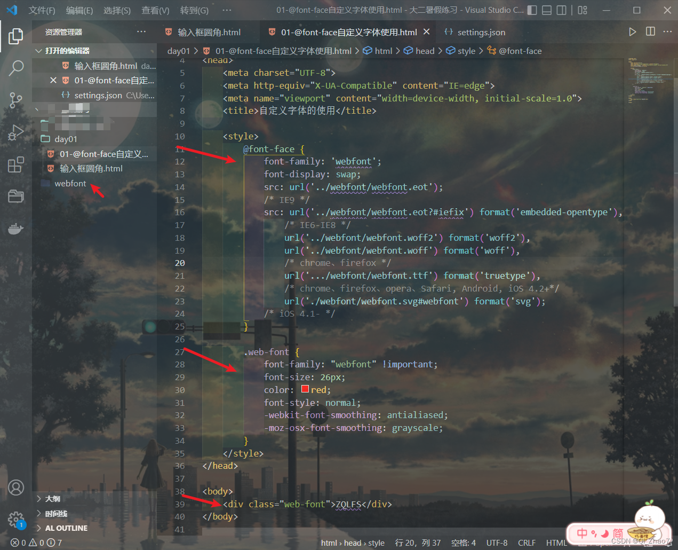
Task: Click the 'webfont' value on line 12
Action: (353, 161)
